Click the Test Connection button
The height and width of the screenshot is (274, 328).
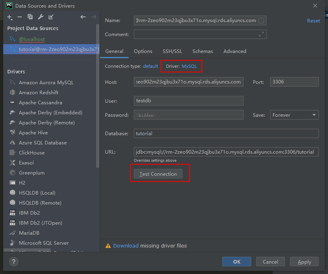[x=158, y=174]
